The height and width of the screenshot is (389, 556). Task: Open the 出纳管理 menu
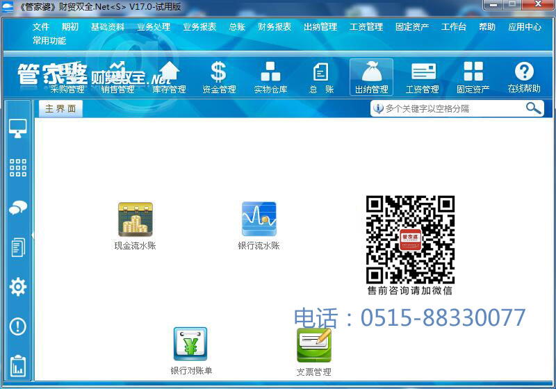point(320,27)
